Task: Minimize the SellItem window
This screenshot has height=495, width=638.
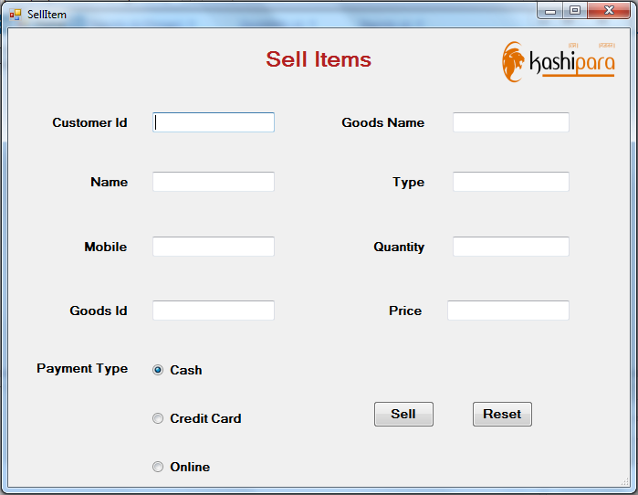Action: click(x=550, y=11)
